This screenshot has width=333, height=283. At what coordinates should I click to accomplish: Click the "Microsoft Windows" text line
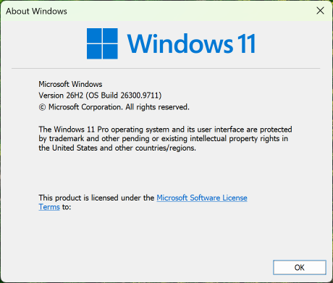70,84
